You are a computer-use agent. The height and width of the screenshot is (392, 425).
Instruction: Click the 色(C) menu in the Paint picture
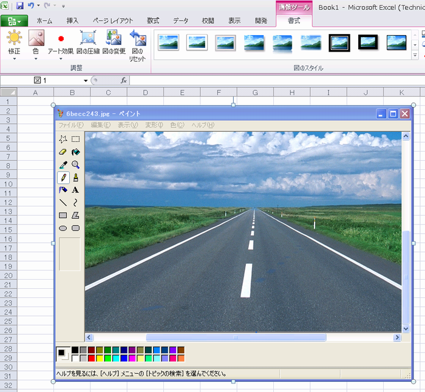pos(177,125)
